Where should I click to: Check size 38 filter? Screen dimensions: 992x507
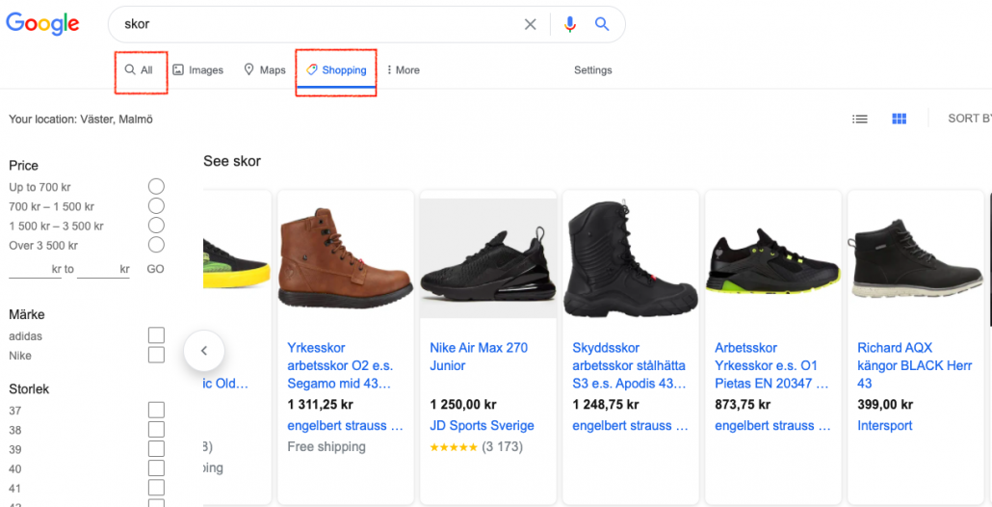[x=156, y=430]
